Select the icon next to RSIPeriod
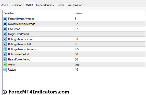This screenshot has height=95, width=146. [5, 29]
